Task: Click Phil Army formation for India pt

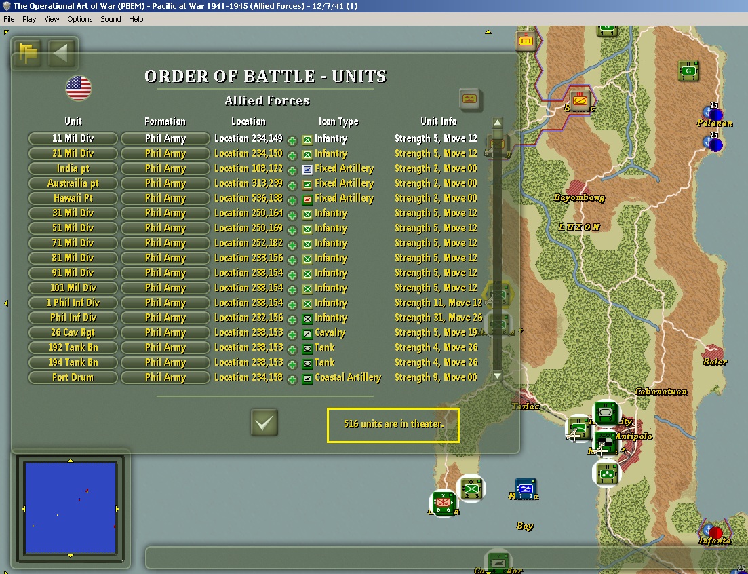Action: (x=165, y=168)
